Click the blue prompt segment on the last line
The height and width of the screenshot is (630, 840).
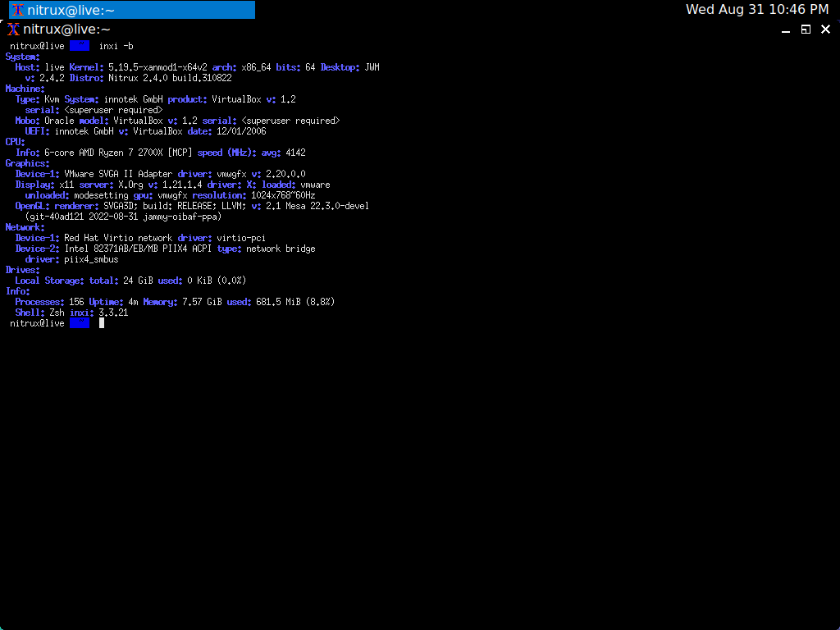coord(80,323)
